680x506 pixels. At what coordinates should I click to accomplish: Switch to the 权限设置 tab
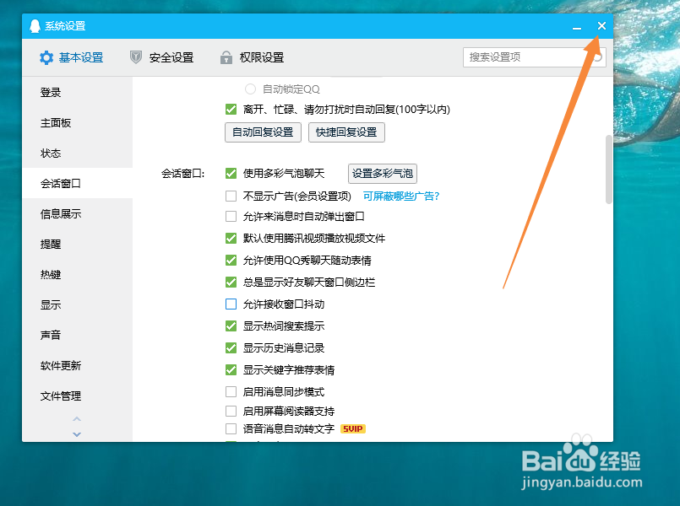tap(252, 57)
